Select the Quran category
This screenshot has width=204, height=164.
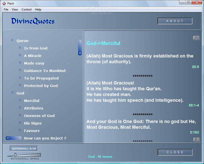point(22,41)
